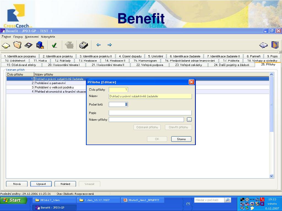Click the document icon at the toolbar's right end
The height and width of the screenshot is (211, 282).
click(264, 45)
